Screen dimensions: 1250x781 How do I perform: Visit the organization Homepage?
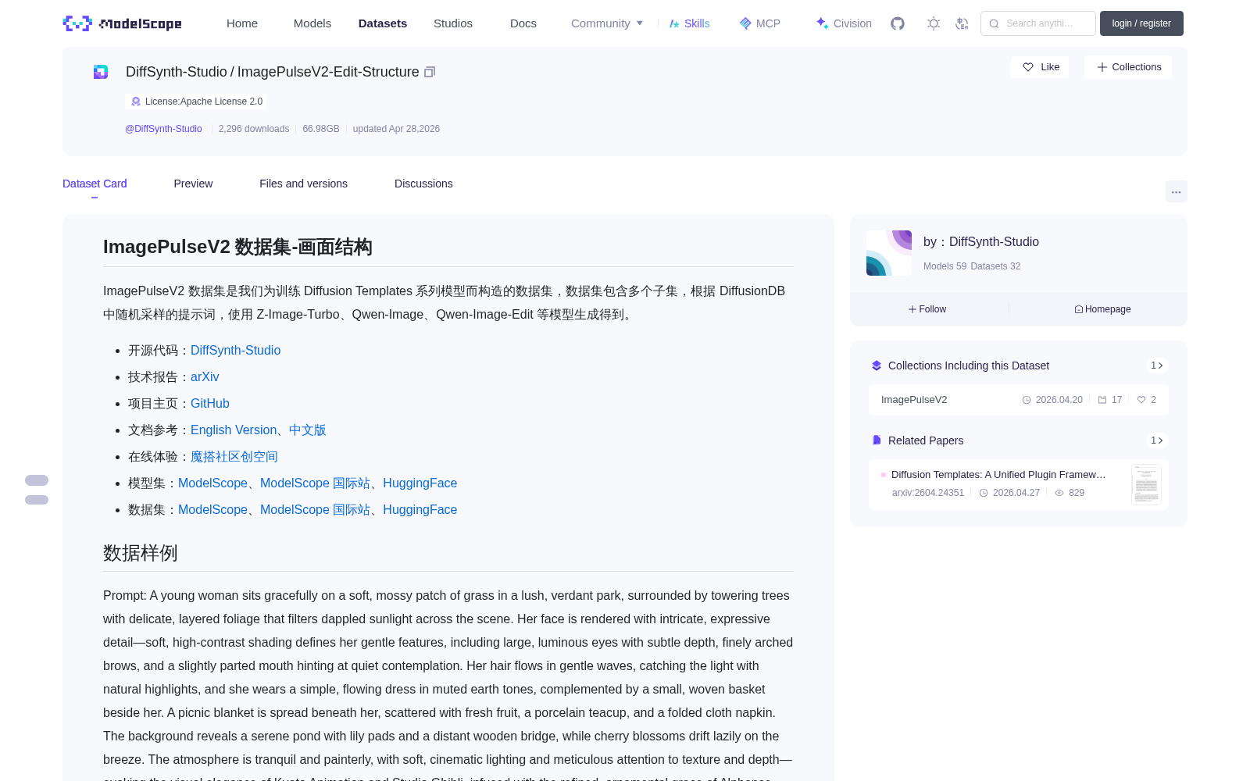(1102, 309)
